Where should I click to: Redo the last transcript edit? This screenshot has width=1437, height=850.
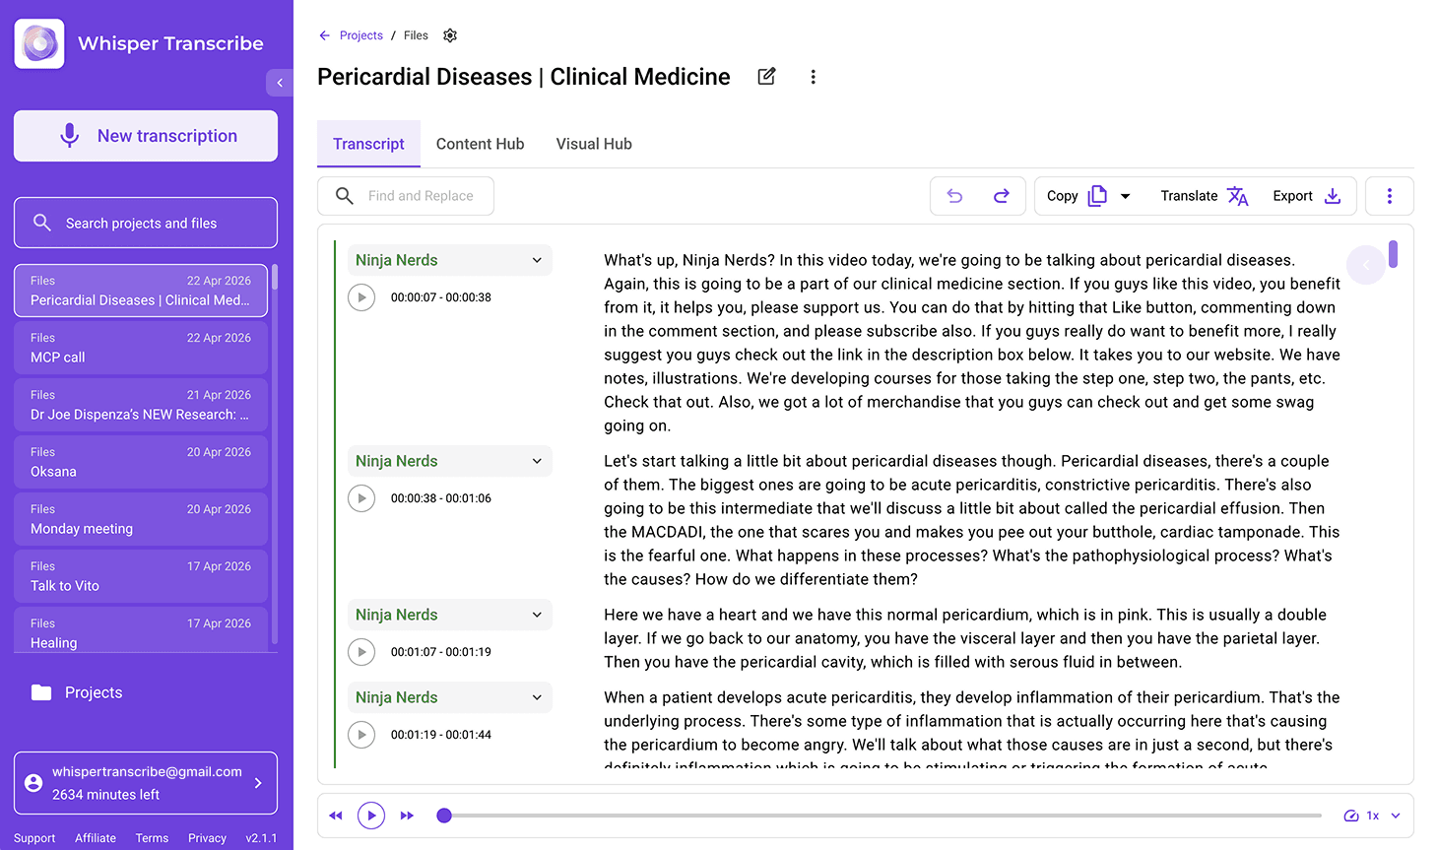click(x=1002, y=195)
